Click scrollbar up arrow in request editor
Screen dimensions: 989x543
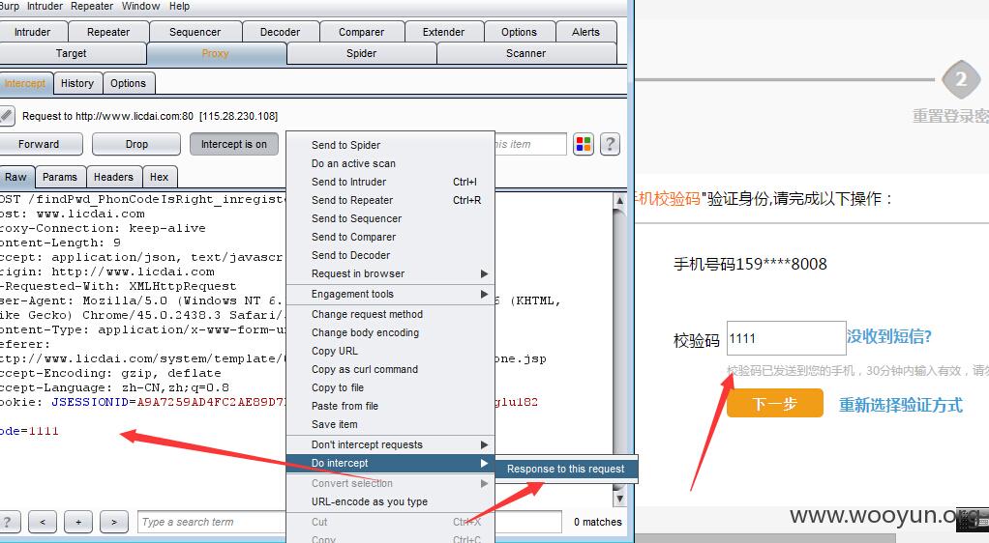click(x=619, y=200)
